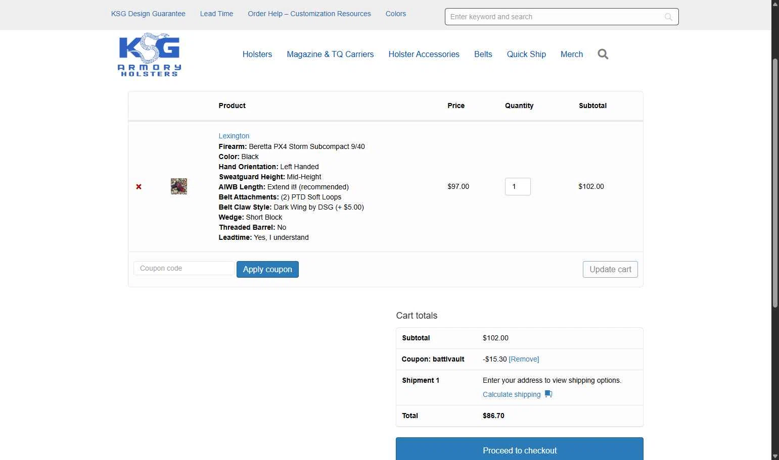Click the Dark Wing by DSG belt claw text
This screenshot has height=460, width=779.
click(319, 207)
